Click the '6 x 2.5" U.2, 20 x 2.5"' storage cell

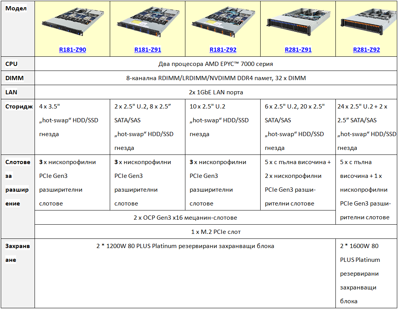[298, 127]
